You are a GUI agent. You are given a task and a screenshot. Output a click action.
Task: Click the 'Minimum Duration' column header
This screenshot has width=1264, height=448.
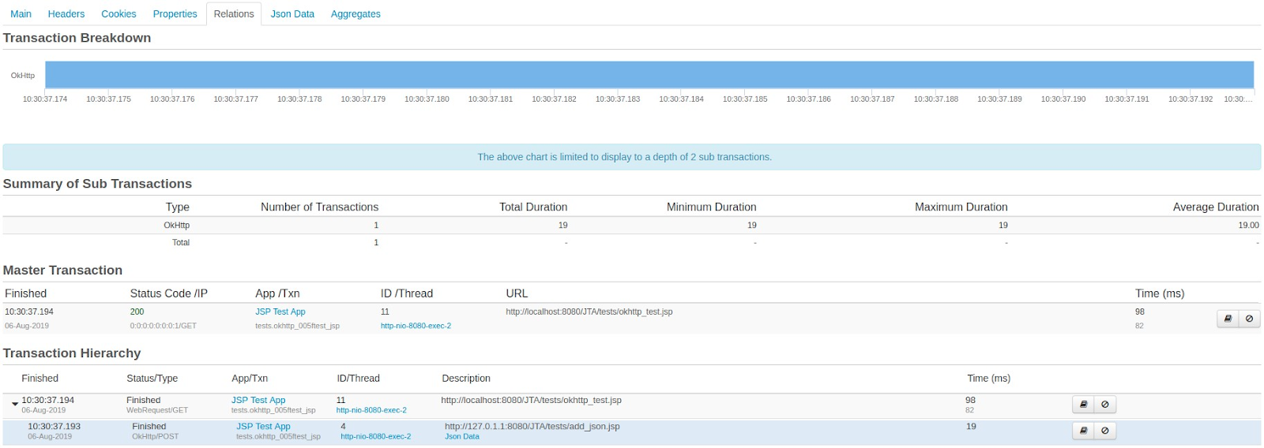tap(711, 207)
